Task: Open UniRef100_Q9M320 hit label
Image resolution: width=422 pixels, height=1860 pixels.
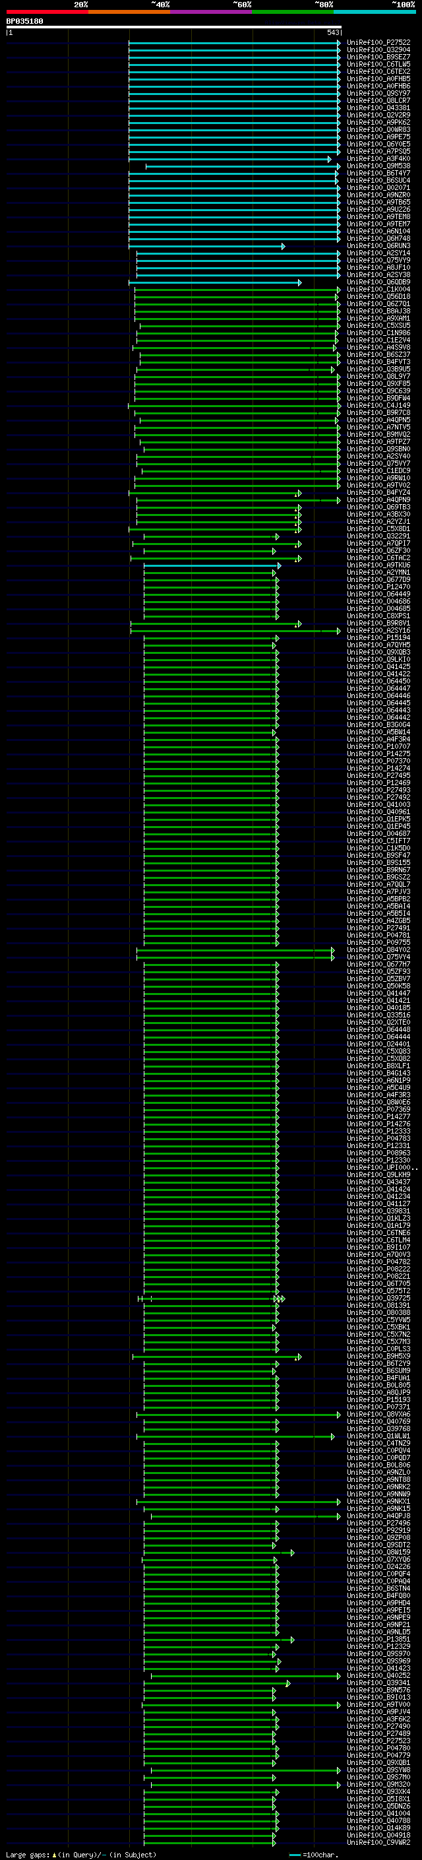Action: pos(378,1785)
